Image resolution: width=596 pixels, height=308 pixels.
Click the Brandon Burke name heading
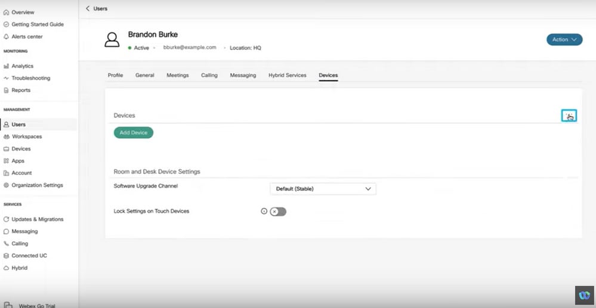153,35
